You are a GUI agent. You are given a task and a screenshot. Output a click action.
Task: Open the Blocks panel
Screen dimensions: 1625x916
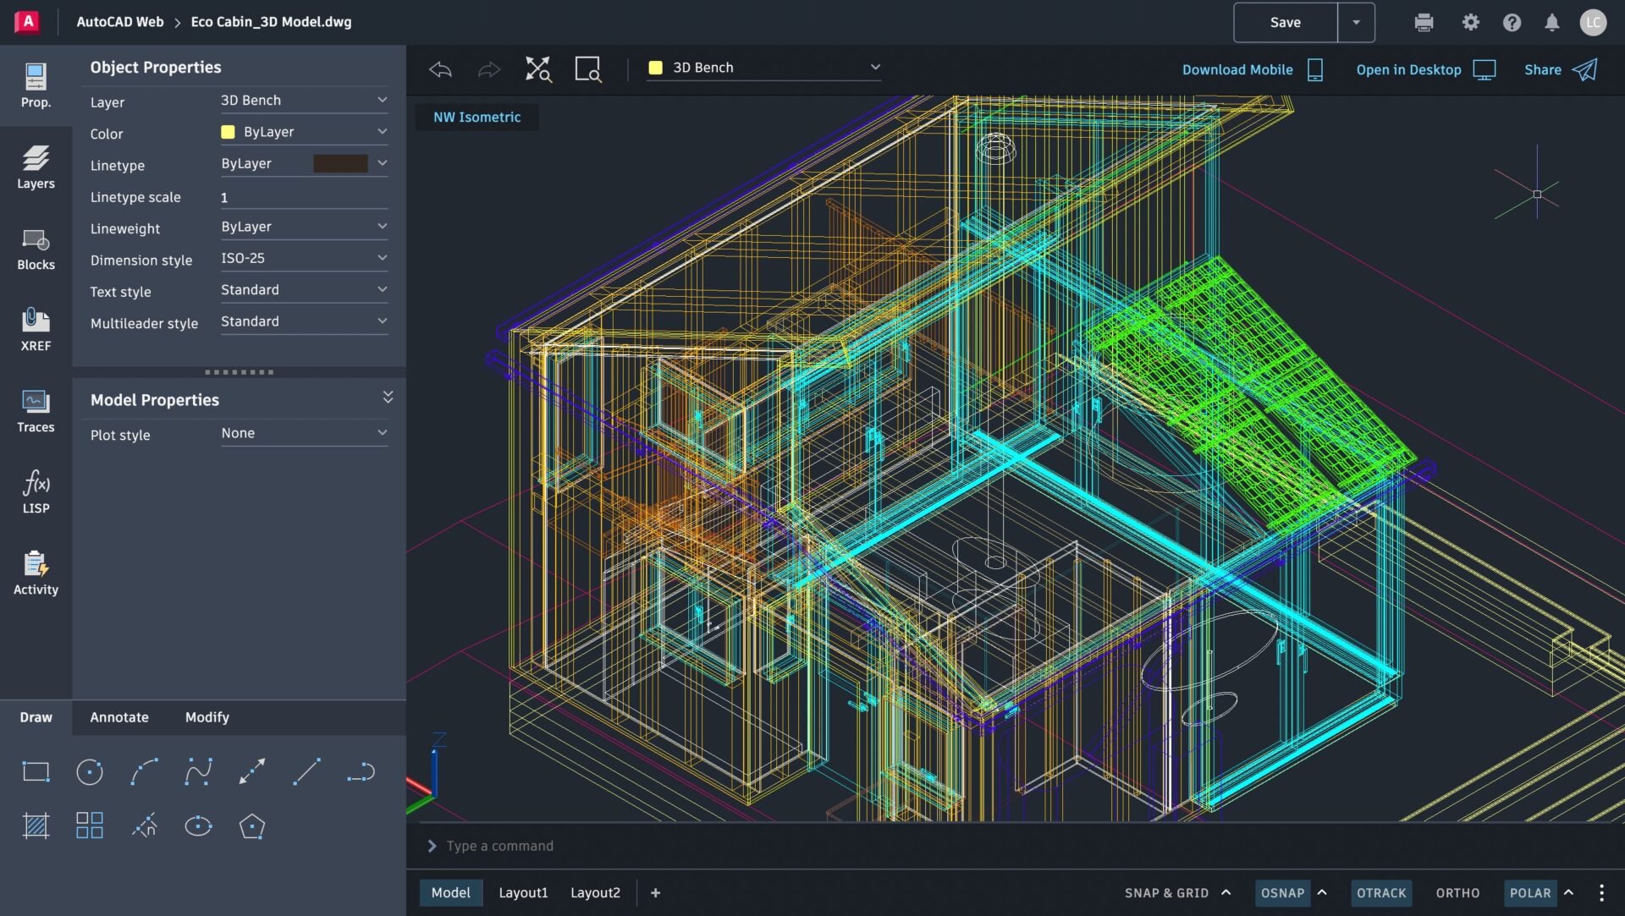point(36,248)
